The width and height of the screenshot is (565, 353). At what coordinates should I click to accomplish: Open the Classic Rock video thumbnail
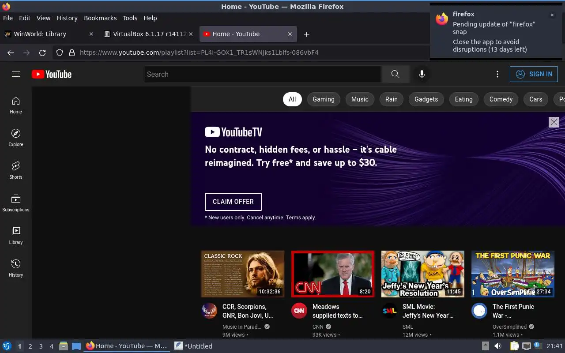tap(243, 274)
